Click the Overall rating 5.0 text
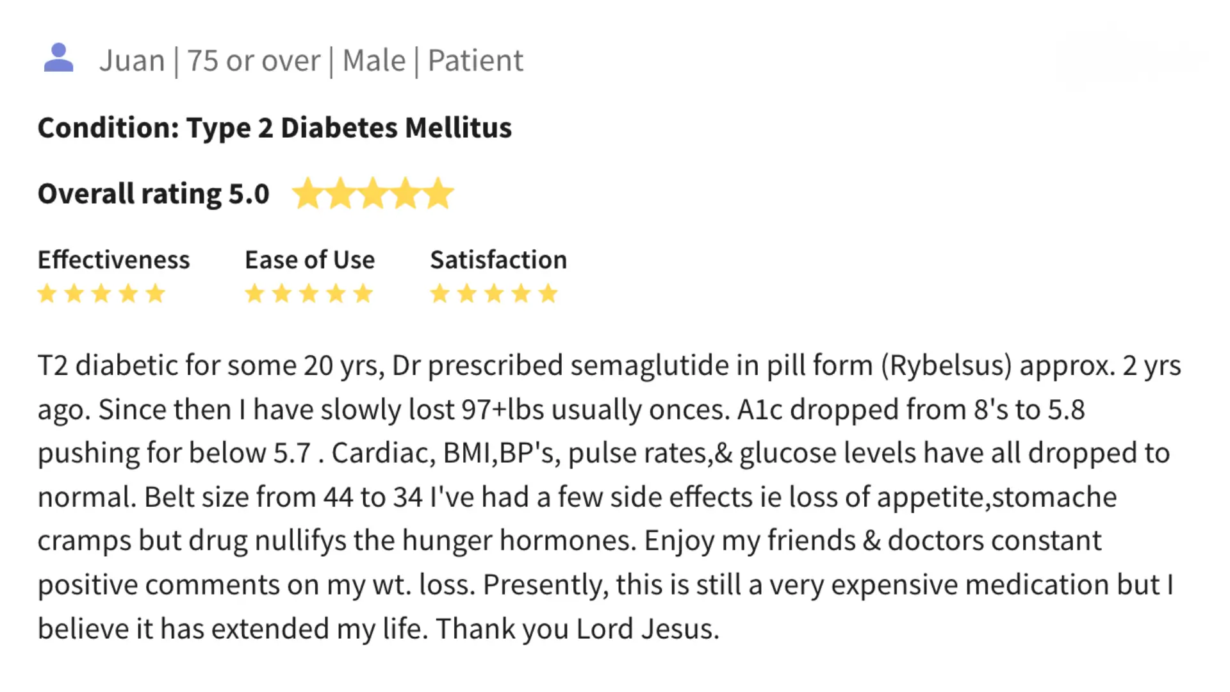The image size is (1230, 692). click(x=154, y=194)
